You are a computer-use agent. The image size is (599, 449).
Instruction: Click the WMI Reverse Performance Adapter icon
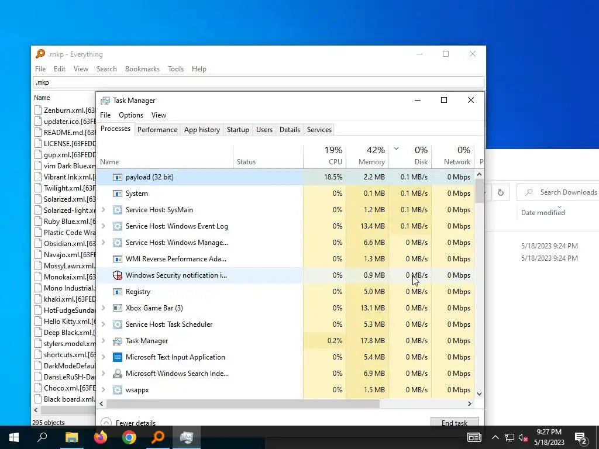[117, 259]
